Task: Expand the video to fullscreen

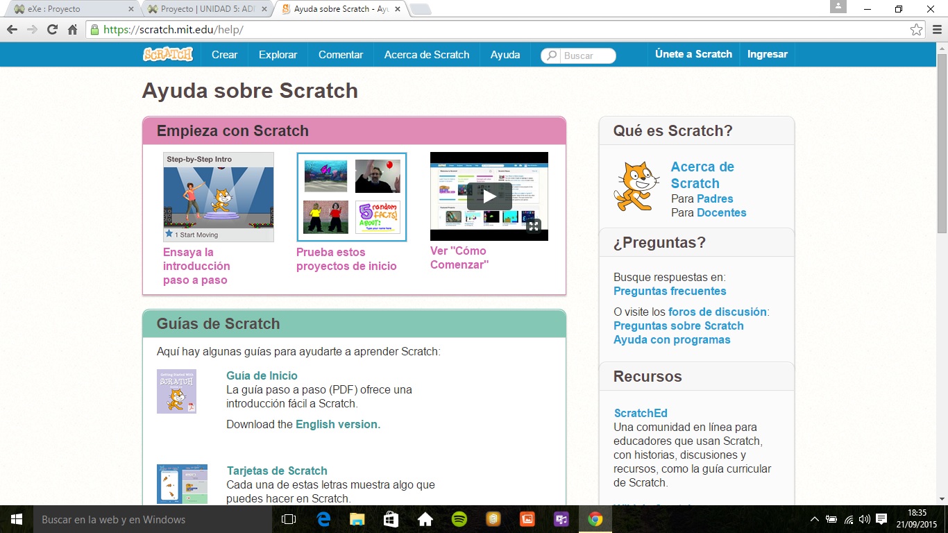Action: tap(533, 226)
